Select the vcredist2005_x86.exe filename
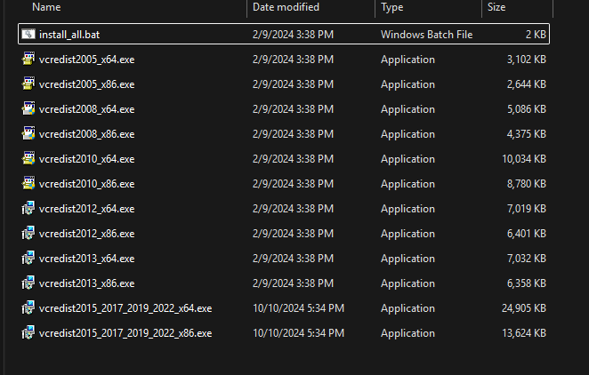Image resolution: width=589 pixels, height=375 pixels. [86, 84]
